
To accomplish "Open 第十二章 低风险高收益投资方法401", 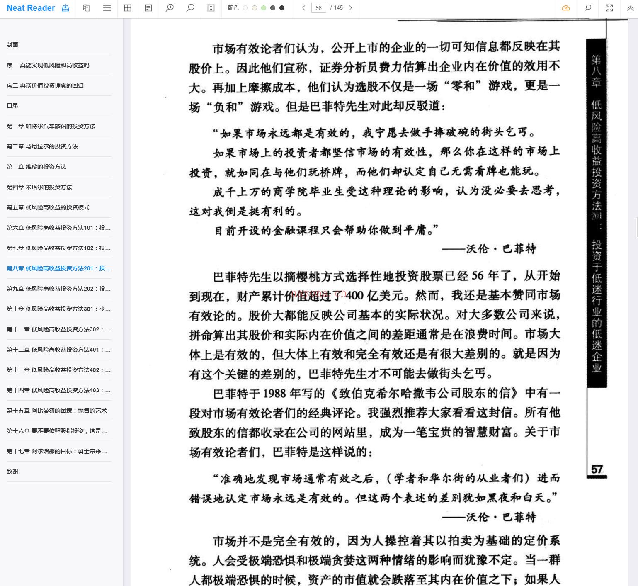I will (x=59, y=350).
